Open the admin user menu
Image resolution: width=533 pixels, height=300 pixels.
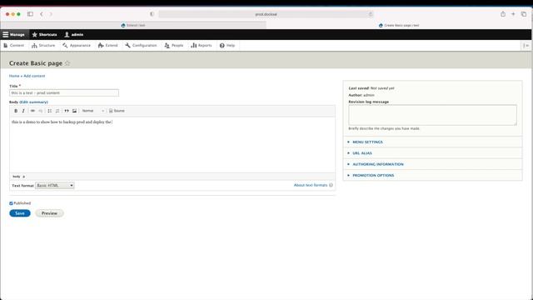click(74, 35)
